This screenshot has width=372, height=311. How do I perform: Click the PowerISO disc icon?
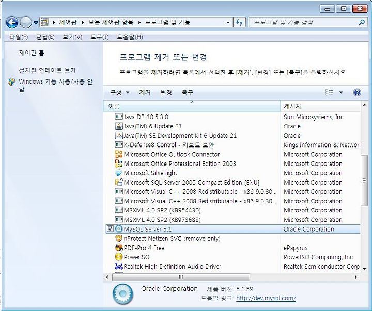click(119, 257)
